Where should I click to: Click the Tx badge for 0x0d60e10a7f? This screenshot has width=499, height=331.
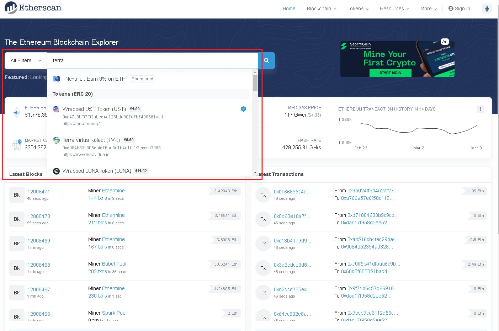tap(263, 219)
